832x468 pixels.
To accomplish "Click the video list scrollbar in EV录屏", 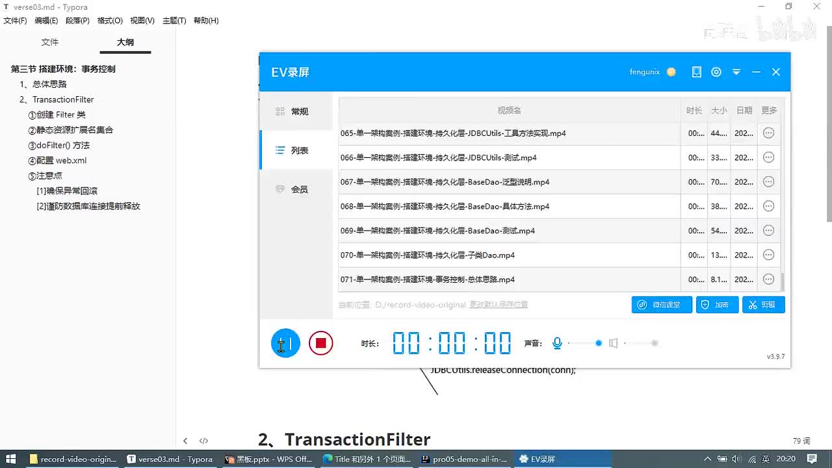I will point(783,281).
